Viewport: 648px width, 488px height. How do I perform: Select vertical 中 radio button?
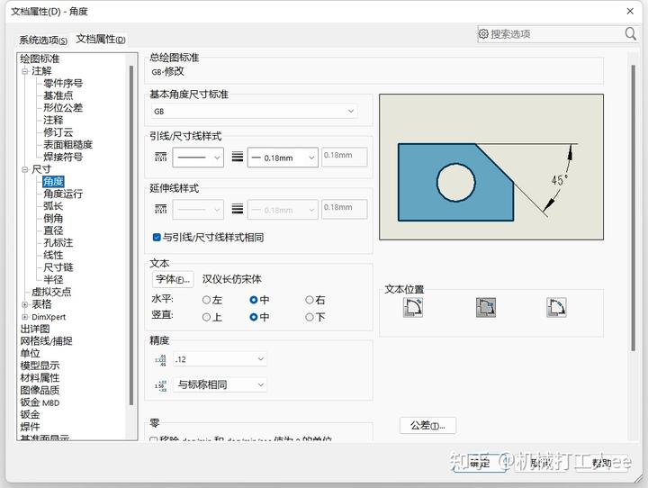point(254,317)
